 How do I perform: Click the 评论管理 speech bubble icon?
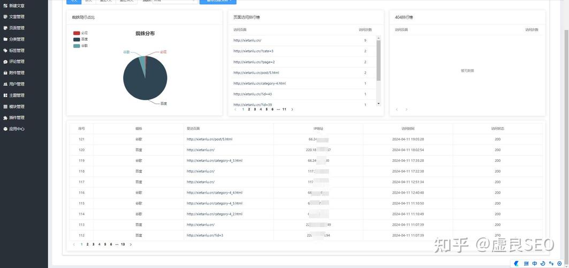(5, 62)
